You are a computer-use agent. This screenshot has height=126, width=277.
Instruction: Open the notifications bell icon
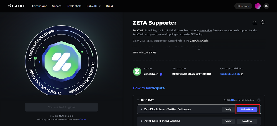point(266,6)
